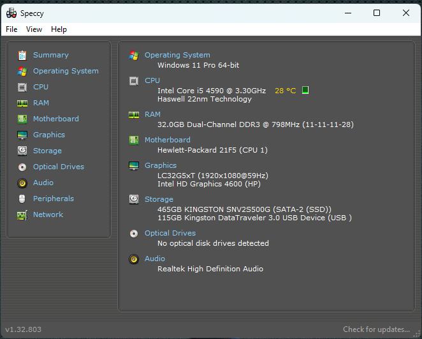Screen dimensions: 422x339
Task: Click the Motherboard icon in summary pane
Action: coord(134,140)
